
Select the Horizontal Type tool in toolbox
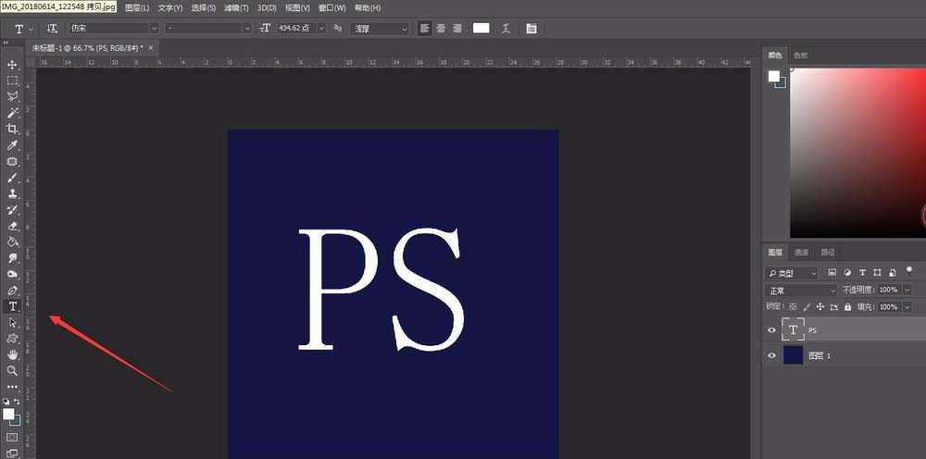tap(13, 306)
